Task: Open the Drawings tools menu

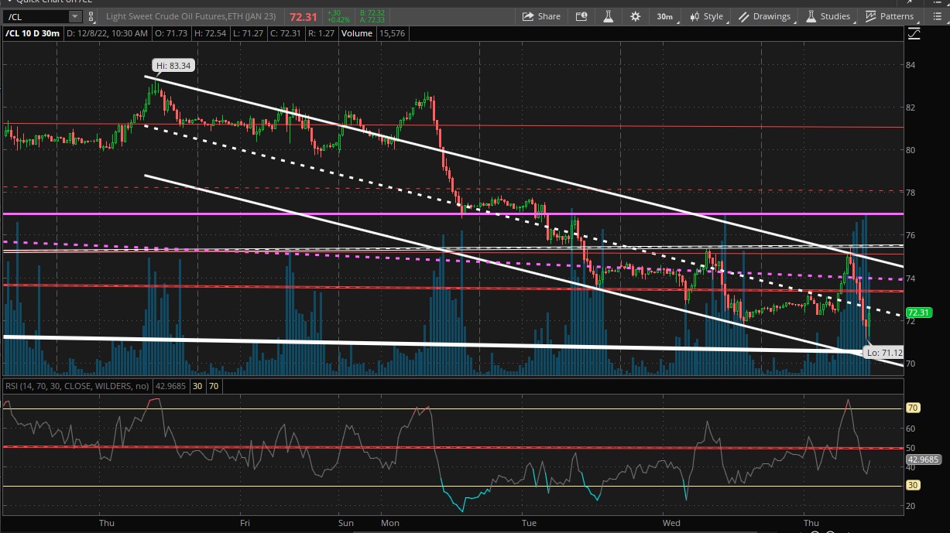Action: pos(764,16)
